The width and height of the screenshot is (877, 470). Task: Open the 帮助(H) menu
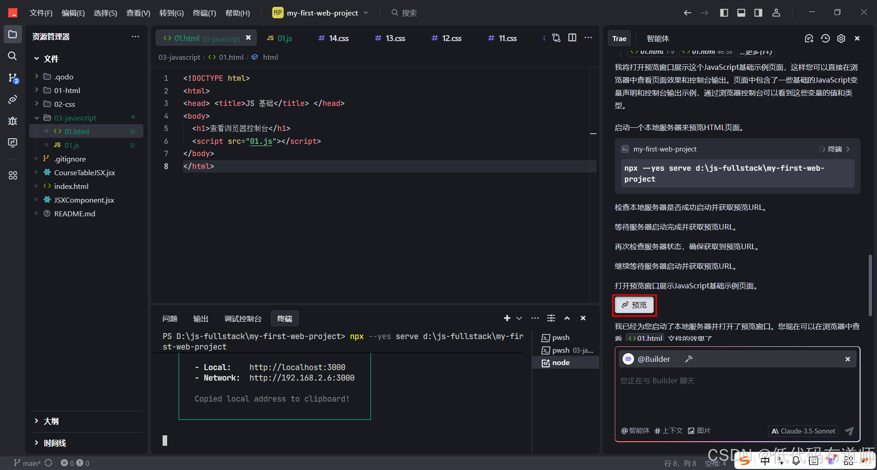click(238, 13)
